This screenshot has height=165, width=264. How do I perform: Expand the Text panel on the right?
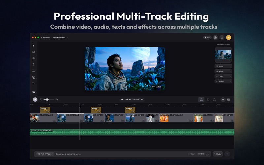(x=223, y=76)
